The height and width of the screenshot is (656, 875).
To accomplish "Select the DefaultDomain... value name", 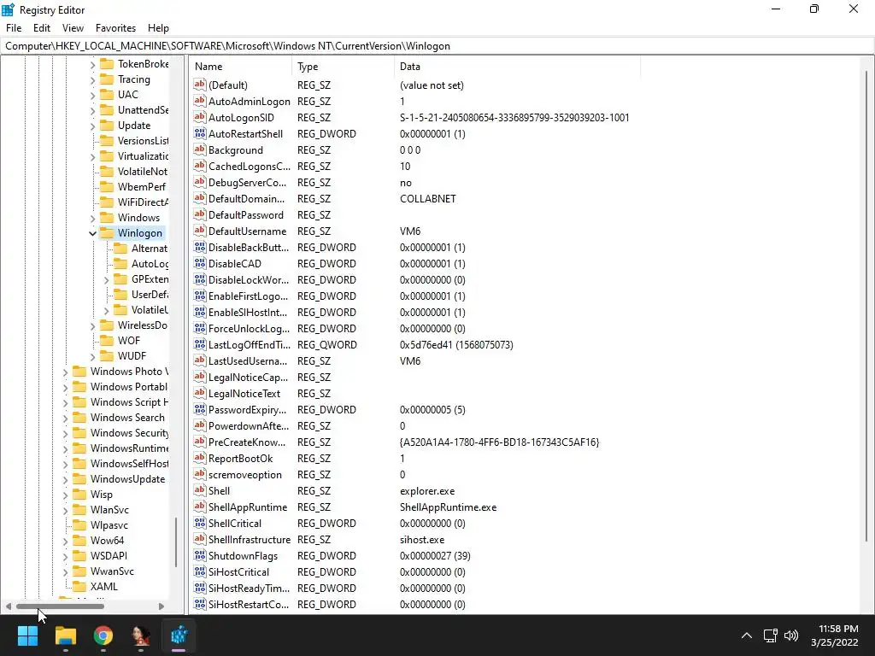I will (x=246, y=198).
